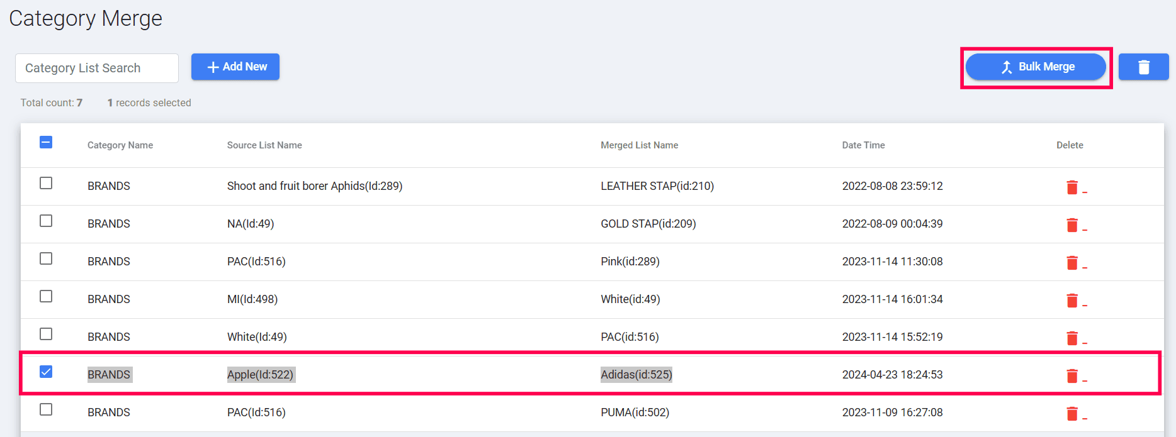Delete the PUMA(id:502) merge row

[x=1072, y=413]
